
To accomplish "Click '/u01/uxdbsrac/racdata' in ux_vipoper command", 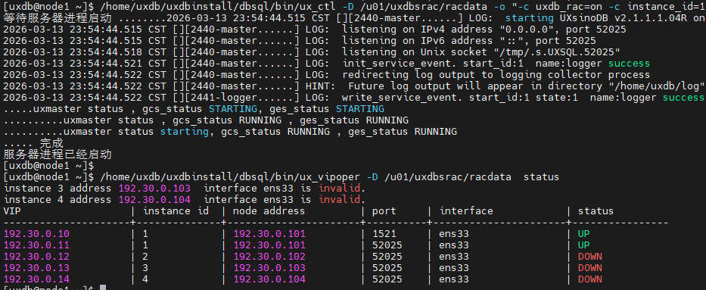I will 448,177.
